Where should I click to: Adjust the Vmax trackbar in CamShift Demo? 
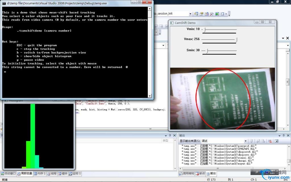(219, 40)
